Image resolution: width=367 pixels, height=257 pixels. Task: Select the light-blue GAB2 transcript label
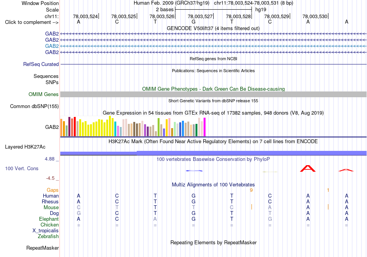tap(52, 46)
